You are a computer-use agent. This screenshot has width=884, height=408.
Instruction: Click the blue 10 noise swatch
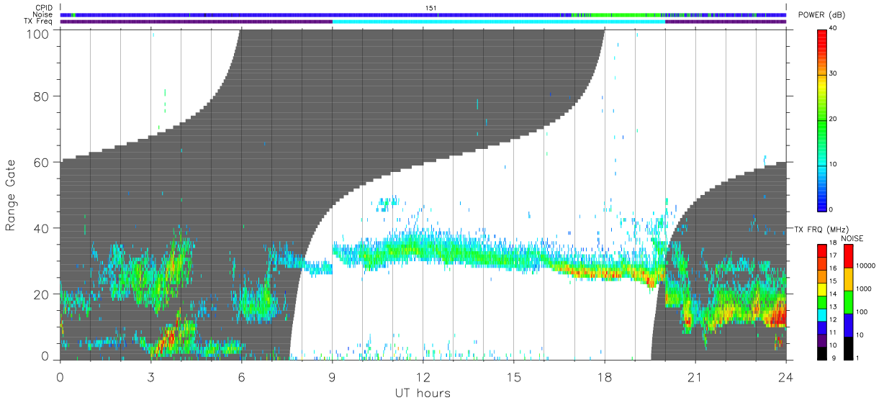click(847, 324)
